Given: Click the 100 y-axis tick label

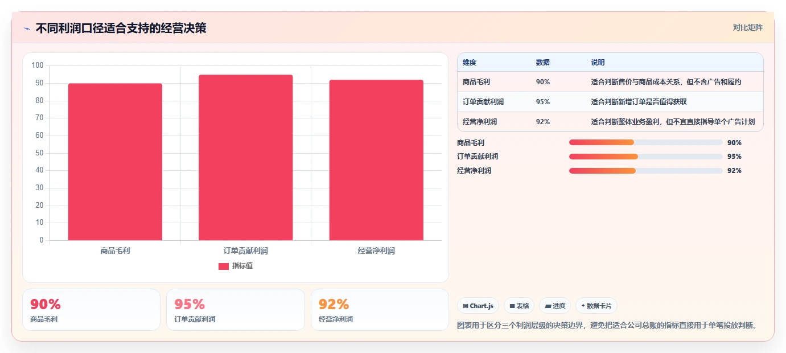Looking at the screenshot, I should (38, 65).
